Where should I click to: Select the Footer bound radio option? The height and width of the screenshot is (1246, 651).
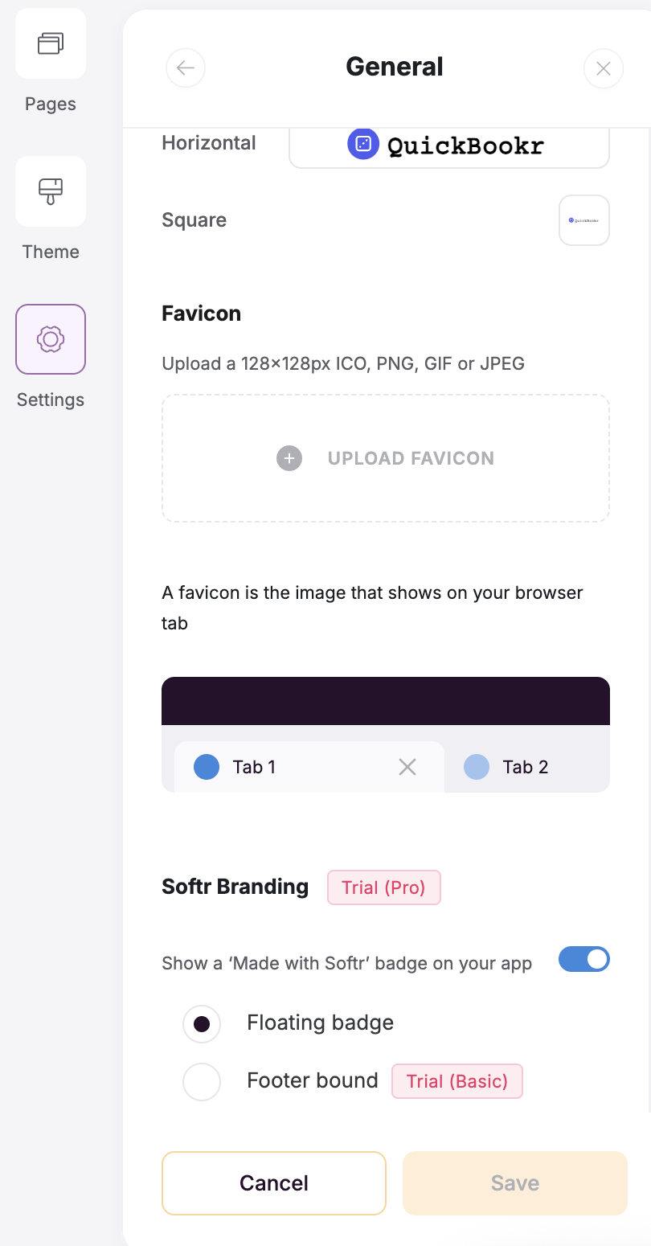click(x=202, y=1082)
